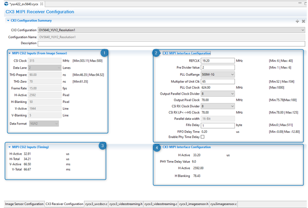Viewport: 308px width, 208px height.
Task: Collapse the CX3 Configuration Summary section
Action: (x=8, y=21)
